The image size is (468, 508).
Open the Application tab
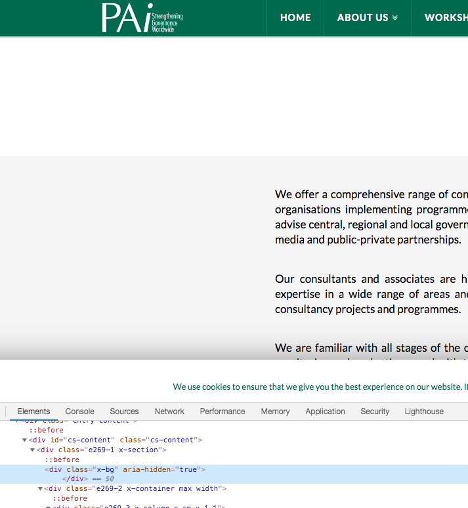(x=325, y=411)
